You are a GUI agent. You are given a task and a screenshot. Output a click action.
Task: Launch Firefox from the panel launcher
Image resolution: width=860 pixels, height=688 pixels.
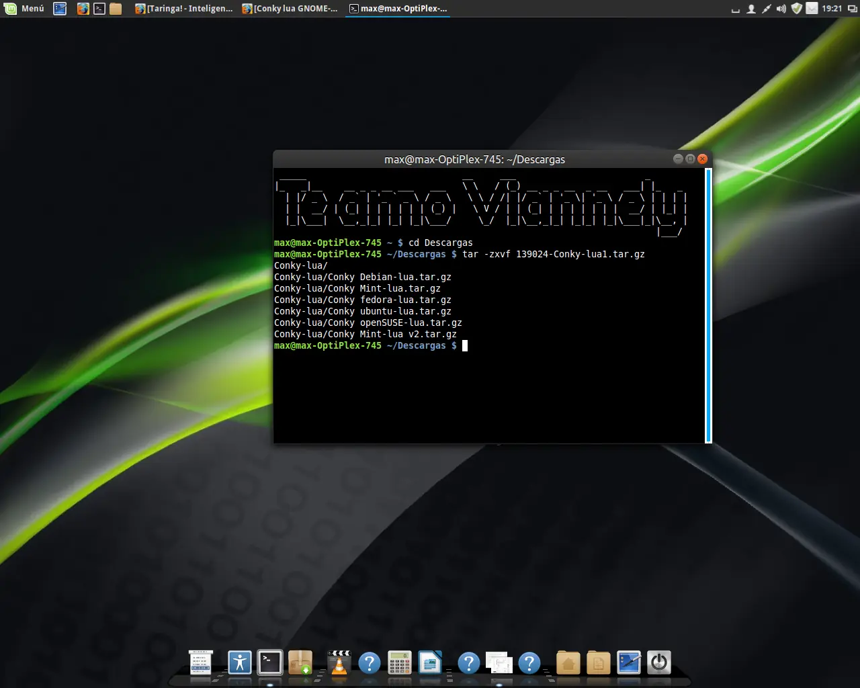coord(83,9)
